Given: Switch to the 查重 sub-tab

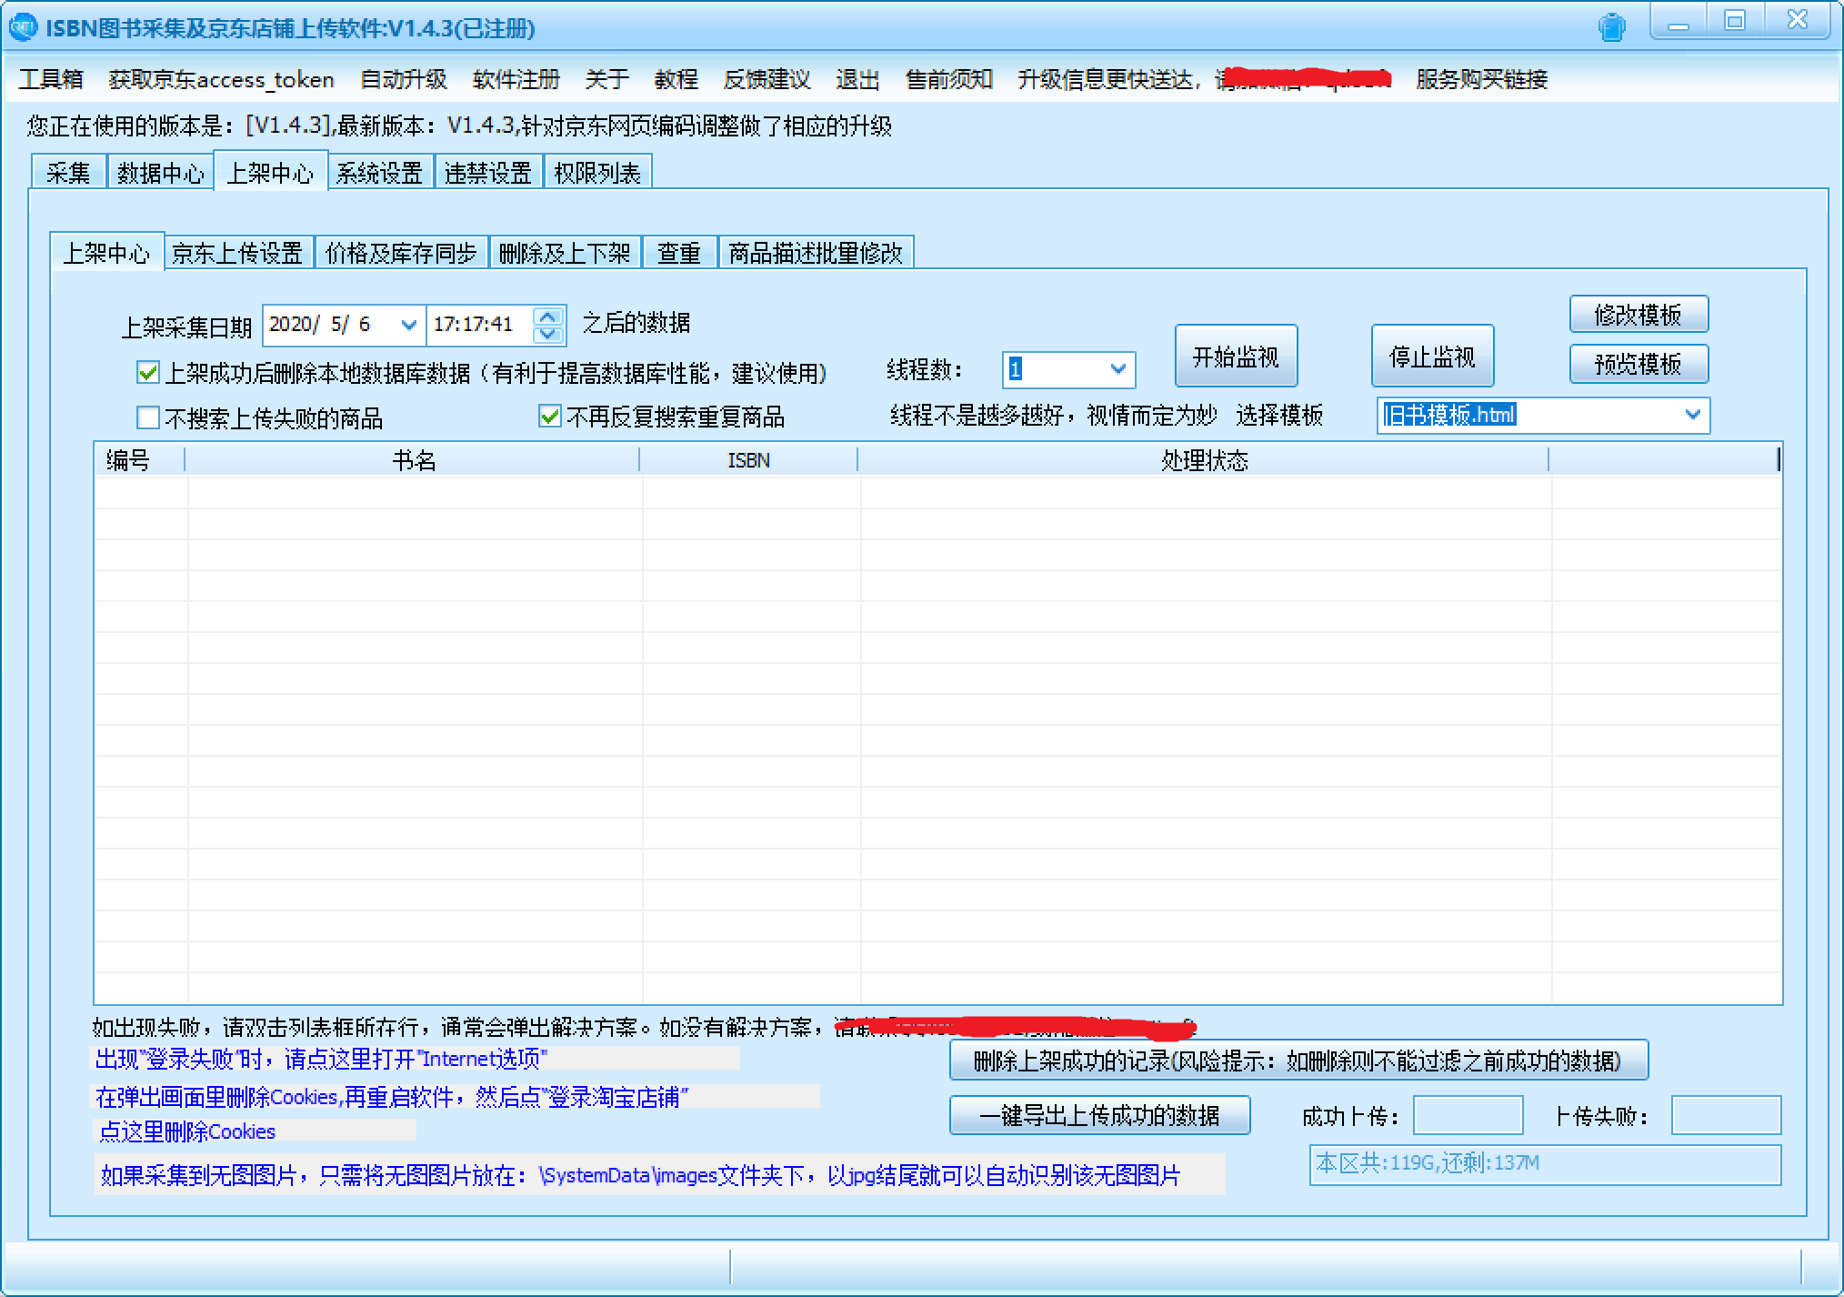Looking at the screenshot, I should tap(679, 253).
